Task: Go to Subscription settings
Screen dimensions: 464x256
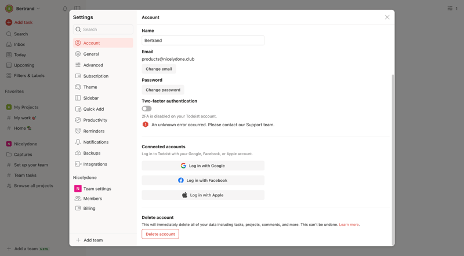Action: (x=103, y=76)
